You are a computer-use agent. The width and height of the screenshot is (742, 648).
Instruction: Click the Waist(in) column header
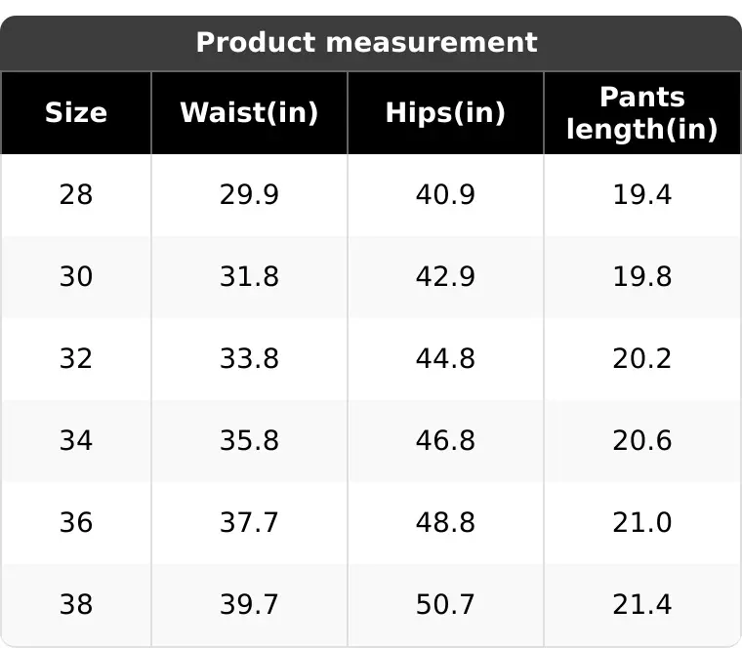point(249,113)
